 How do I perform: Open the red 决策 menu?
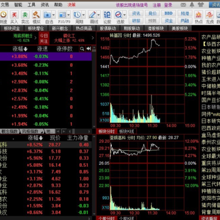[x=71, y=5]
